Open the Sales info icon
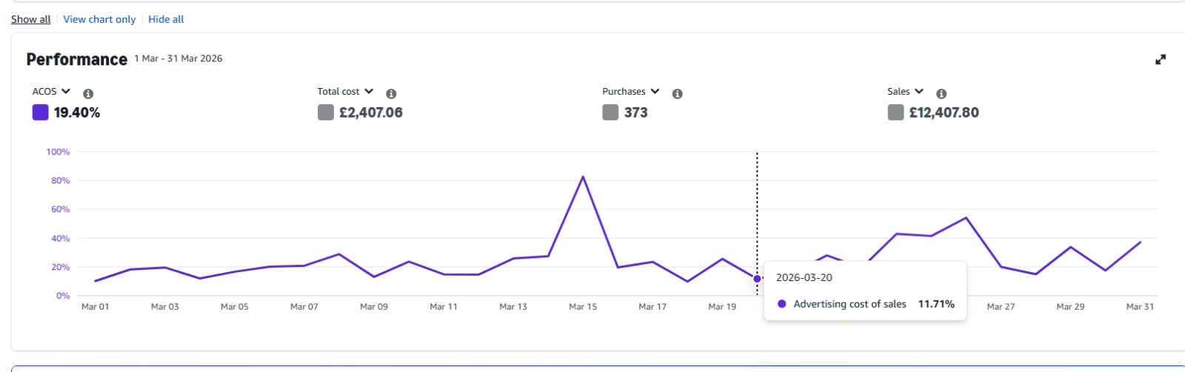 tap(941, 94)
